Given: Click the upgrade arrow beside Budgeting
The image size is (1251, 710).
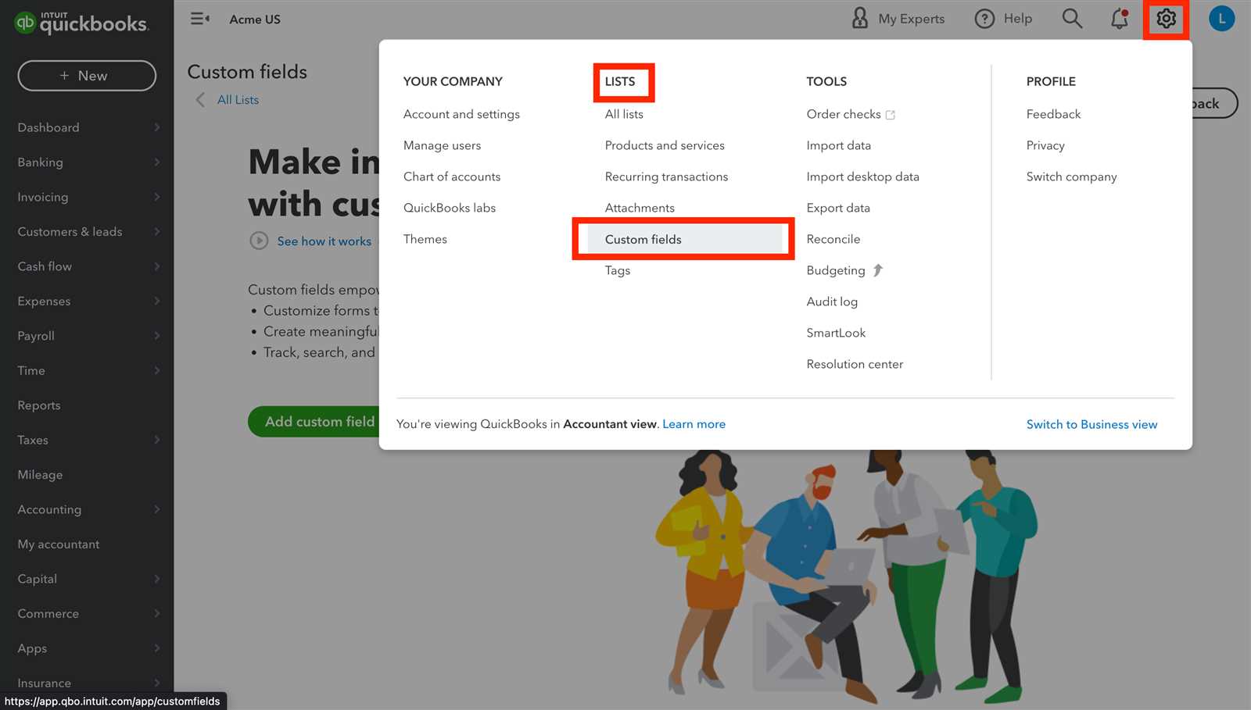Looking at the screenshot, I should click(878, 270).
